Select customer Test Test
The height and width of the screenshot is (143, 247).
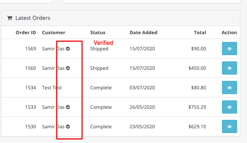(52, 87)
